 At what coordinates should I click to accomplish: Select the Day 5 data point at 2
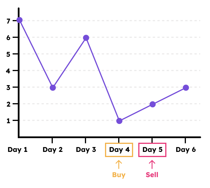pyautogui.click(x=153, y=104)
